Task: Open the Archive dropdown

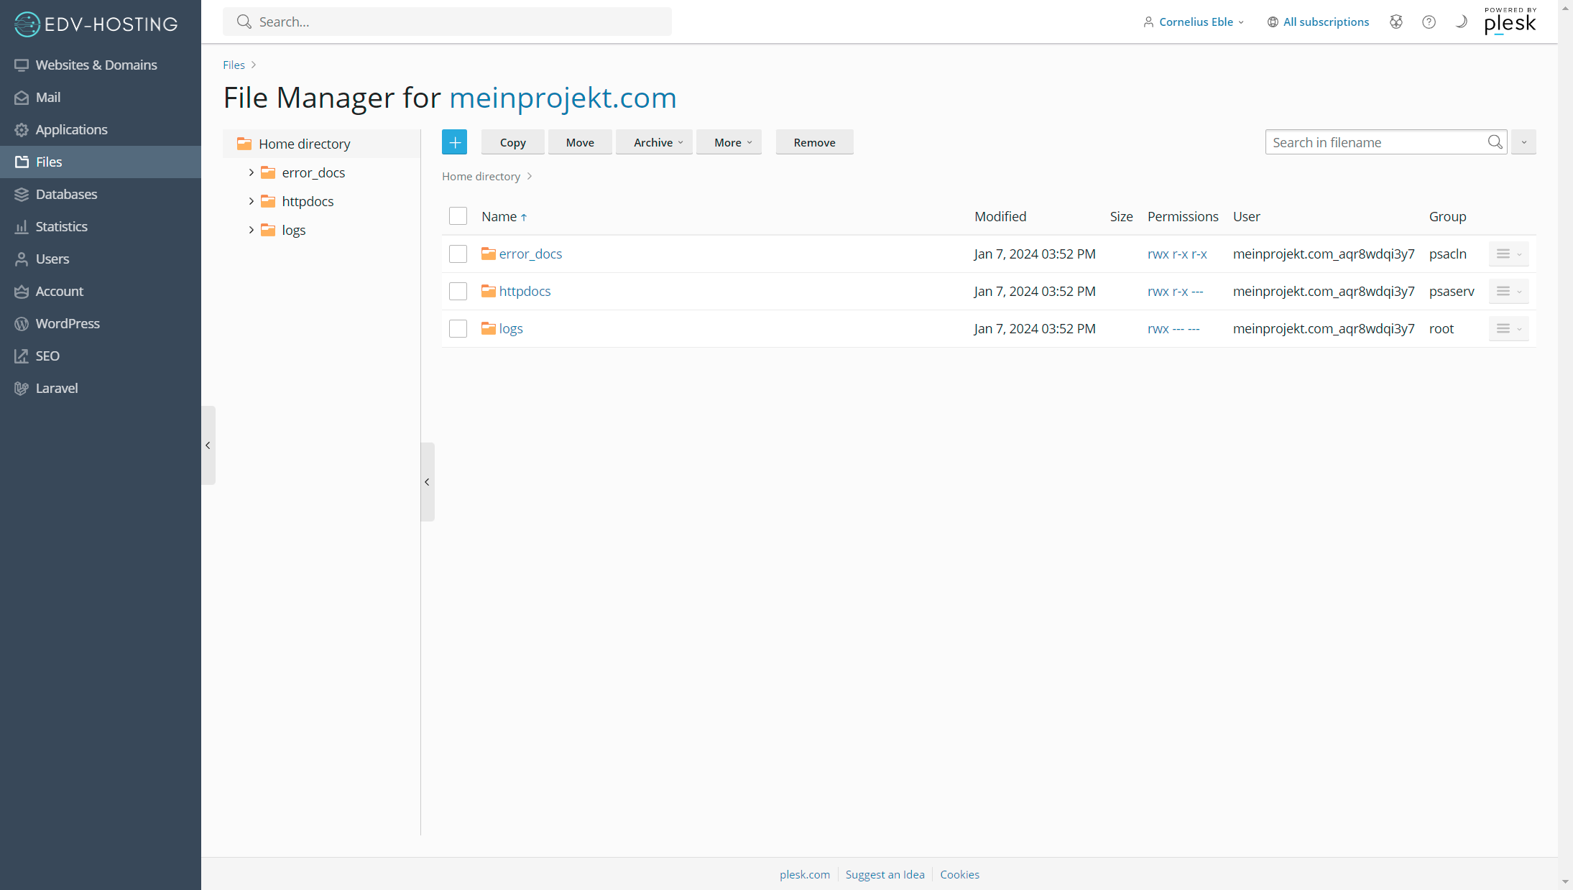Action: point(654,142)
